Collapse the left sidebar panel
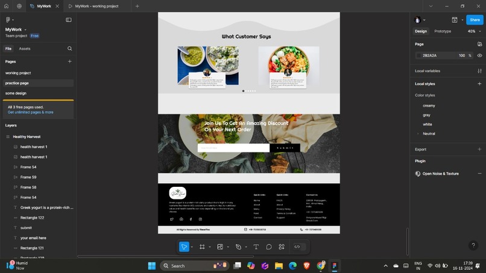This screenshot has width=486, height=273. click(69, 19)
